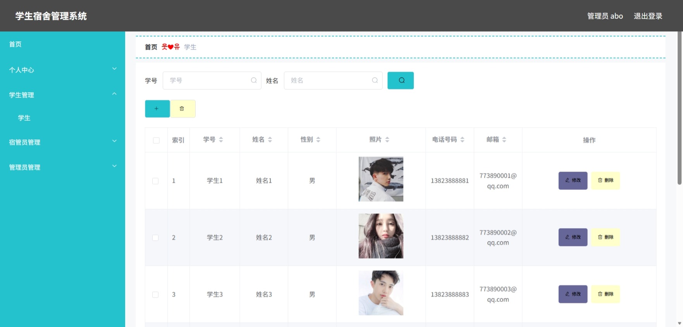Sort table by 电话号码 column arrows
This screenshot has height=327, width=683.
(x=462, y=139)
